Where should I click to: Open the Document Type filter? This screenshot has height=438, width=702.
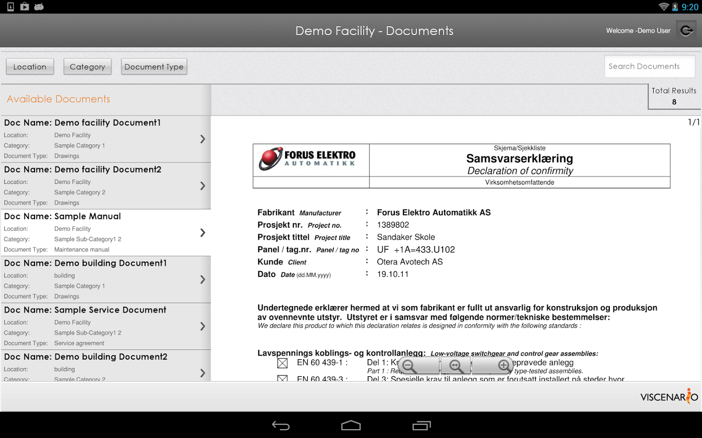tap(154, 67)
